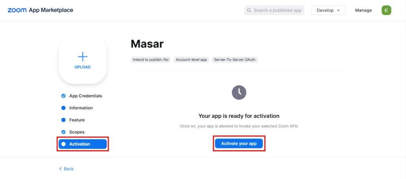Screen dimensions: 406x179
Task: Open the green K profile avatar
Action: [386, 10]
